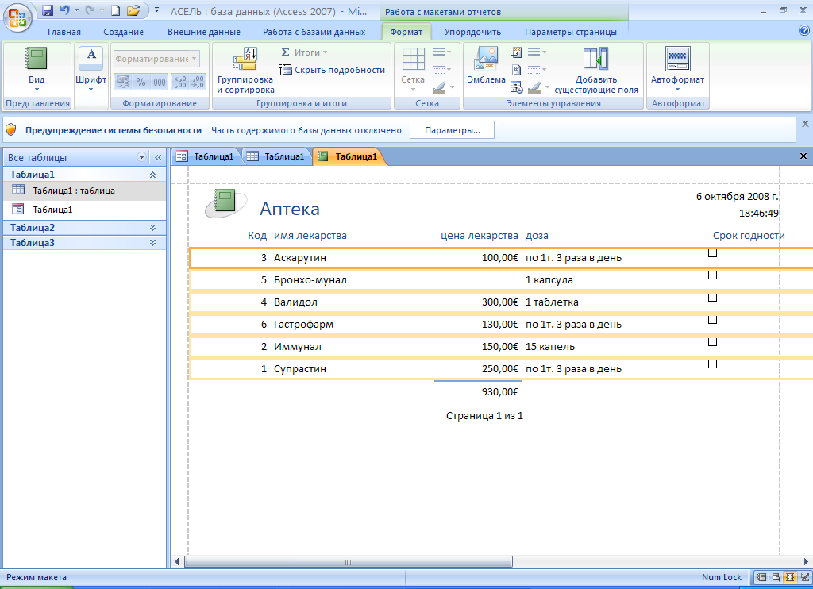Click Скрыть подробности in the ribbon

(x=333, y=70)
